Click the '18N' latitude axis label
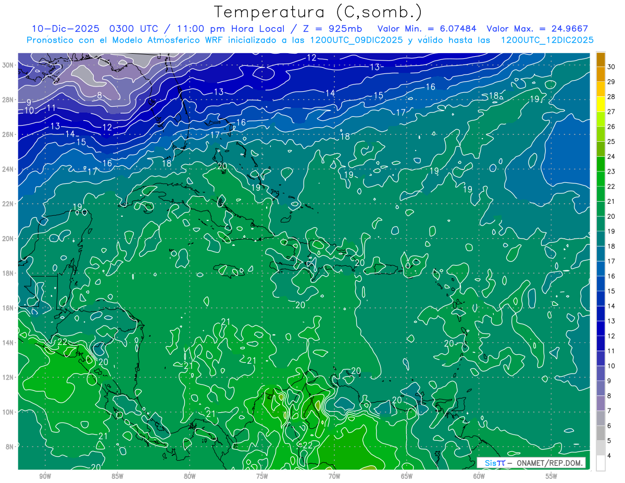 pos(9,273)
